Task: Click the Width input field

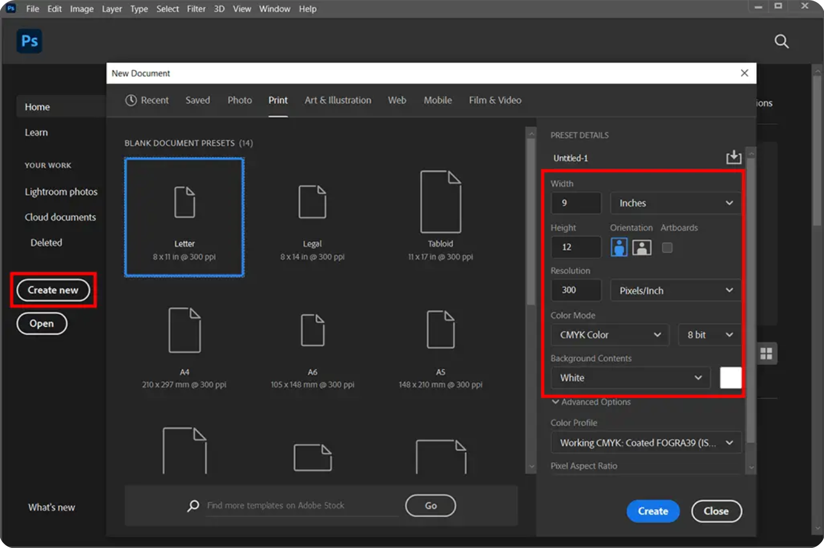Action: pos(576,203)
